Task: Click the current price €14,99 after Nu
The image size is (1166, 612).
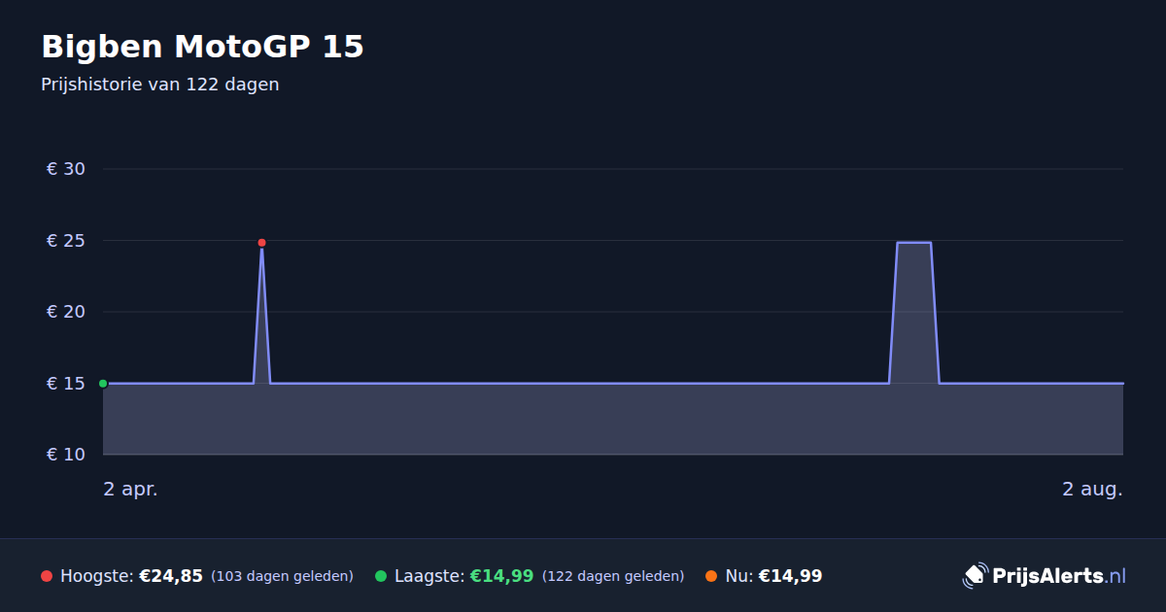Action: [790, 576]
